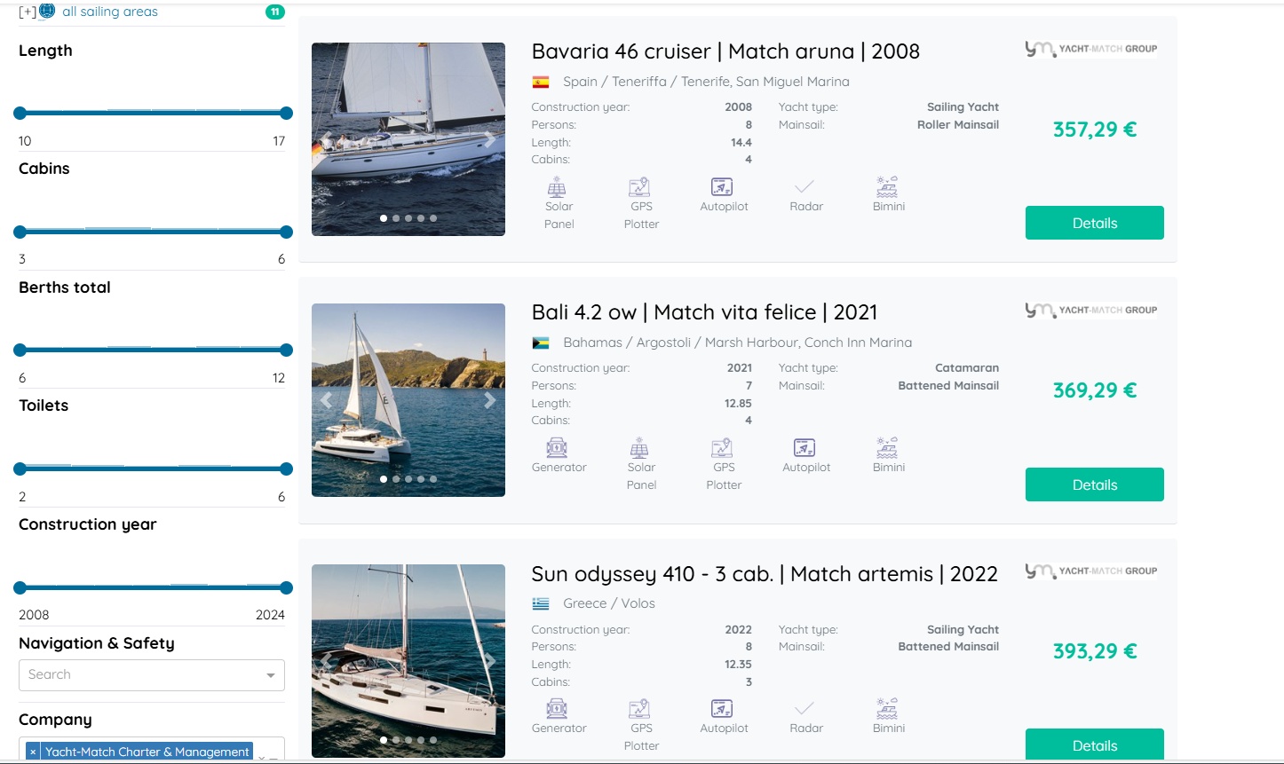Click the Spain flag icon

540,83
